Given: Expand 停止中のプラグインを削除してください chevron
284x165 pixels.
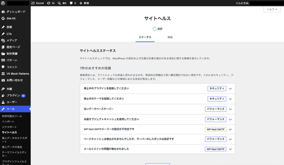Looking at the screenshot, I should (230, 89).
